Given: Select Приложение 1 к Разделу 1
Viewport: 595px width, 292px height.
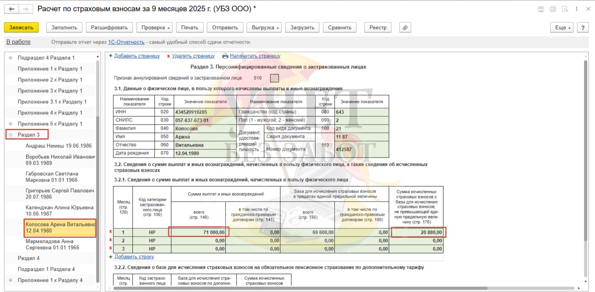Looking at the screenshot, I should click(50, 69).
